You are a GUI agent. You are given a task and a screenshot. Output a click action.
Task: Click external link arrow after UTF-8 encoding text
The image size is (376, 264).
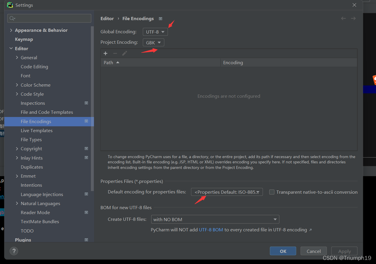point(310,230)
